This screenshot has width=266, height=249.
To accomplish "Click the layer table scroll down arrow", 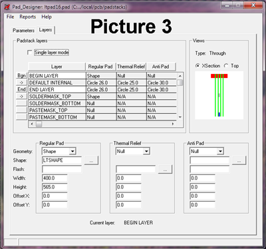I will coord(180,117).
